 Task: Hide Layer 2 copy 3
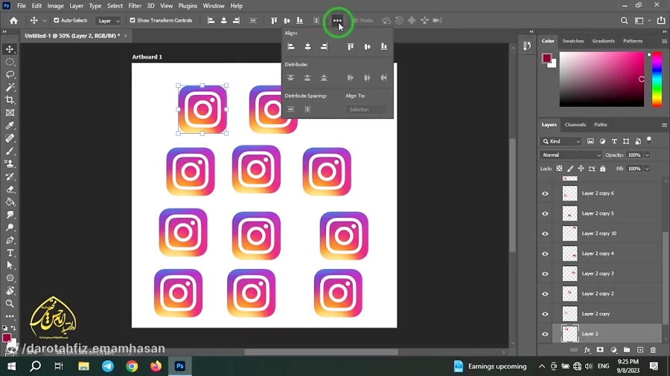[x=545, y=273]
